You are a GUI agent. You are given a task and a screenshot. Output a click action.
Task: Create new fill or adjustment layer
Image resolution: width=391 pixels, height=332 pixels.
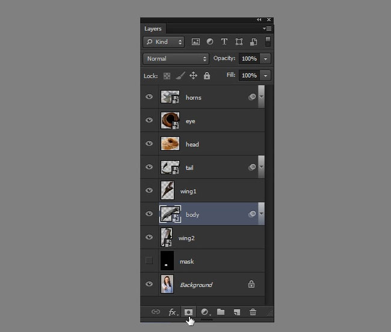205,312
